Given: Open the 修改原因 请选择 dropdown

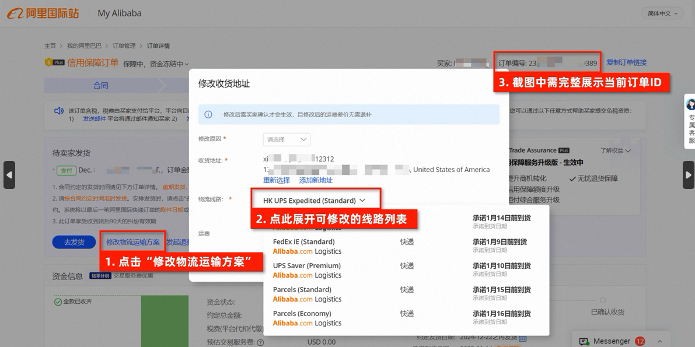Looking at the screenshot, I should tap(287, 139).
